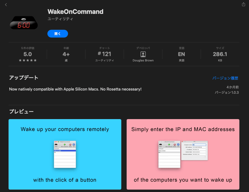249x192 pixels.
Task: Open the share menu icon
Action: (x=243, y=4)
